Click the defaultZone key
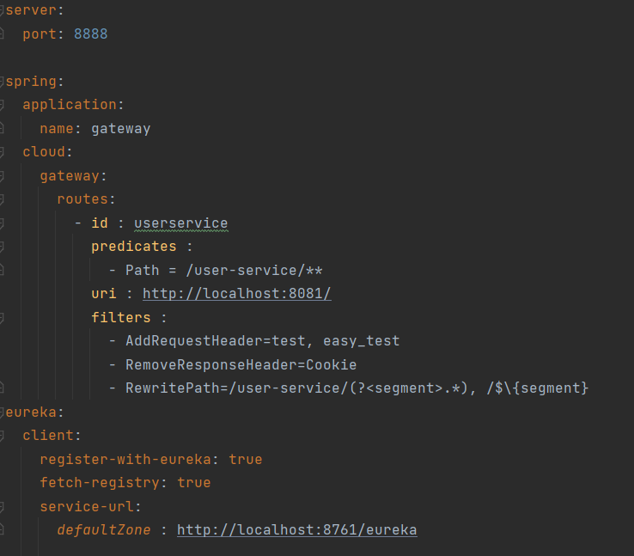634x556 pixels. point(103,530)
